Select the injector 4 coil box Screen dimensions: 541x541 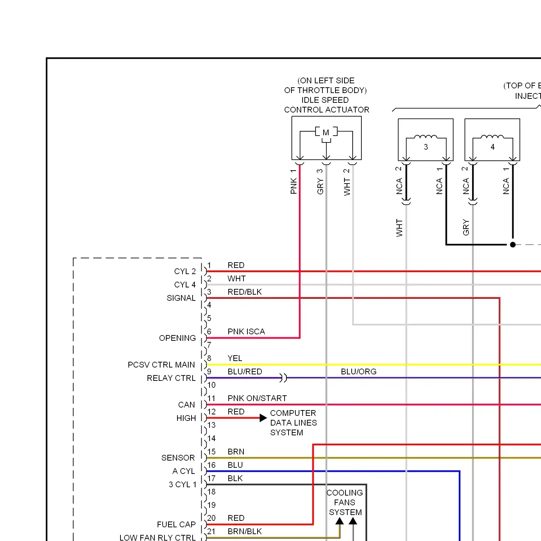492,140
